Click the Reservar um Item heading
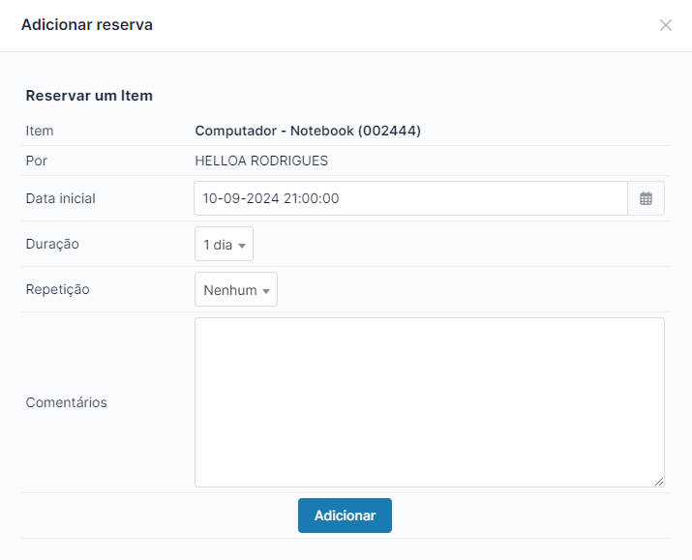The width and height of the screenshot is (692, 560). [x=89, y=96]
